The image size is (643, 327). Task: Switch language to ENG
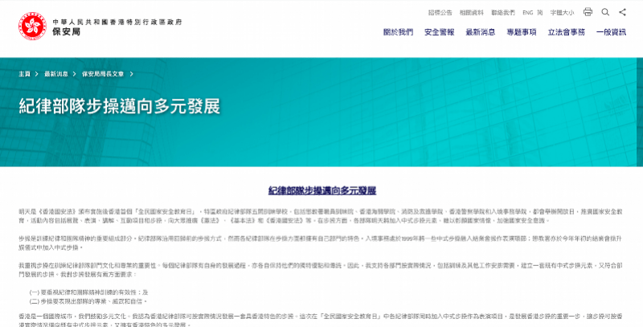[528, 13]
